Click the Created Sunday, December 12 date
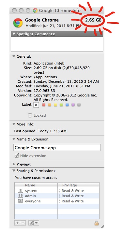 [66, 81]
